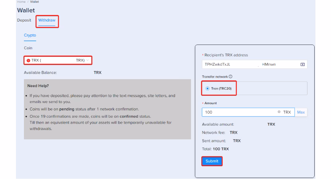The width and height of the screenshot is (331, 179).
Task: Click Max to fill the amount
Action: pyautogui.click(x=301, y=113)
